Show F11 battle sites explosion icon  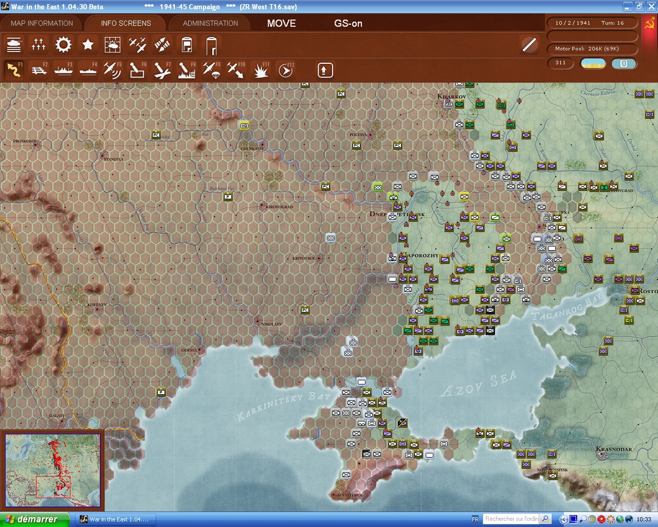tap(261, 70)
